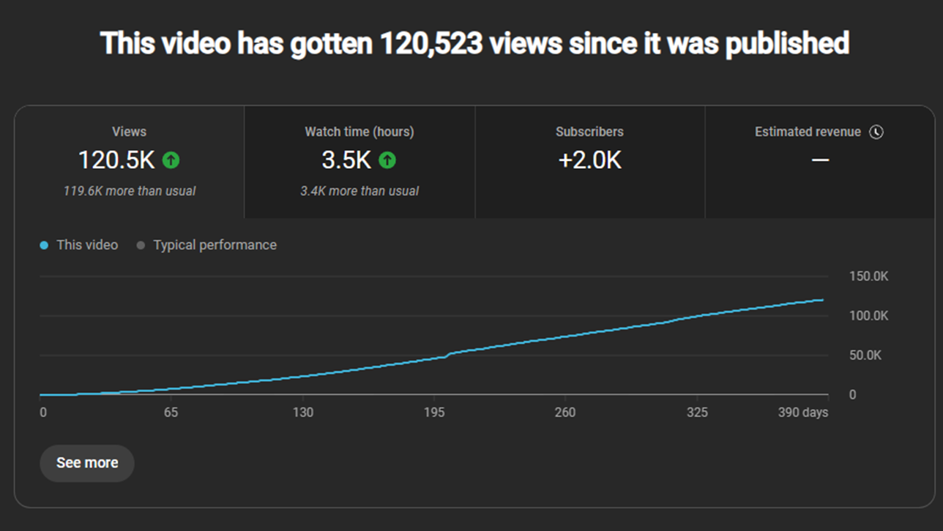This screenshot has width=943, height=531.
Task: Click the 119.6K more than usual text
Action: pyautogui.click(x=129, y=191)
